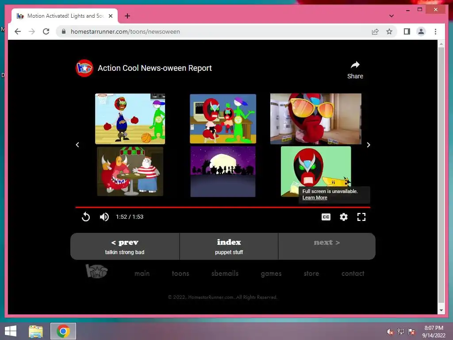Click the Share arrow on video

click(x=355, y=70)
